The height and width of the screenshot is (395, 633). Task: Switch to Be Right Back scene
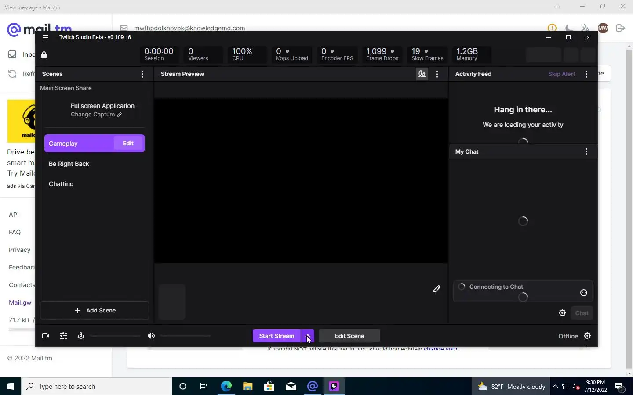click(x=69, y=164)
